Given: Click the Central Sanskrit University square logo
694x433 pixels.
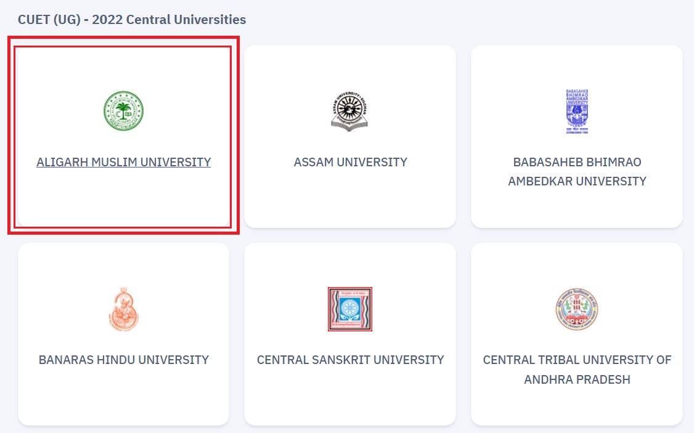Looking at the screenshot, I should click(x=350, y=309).
